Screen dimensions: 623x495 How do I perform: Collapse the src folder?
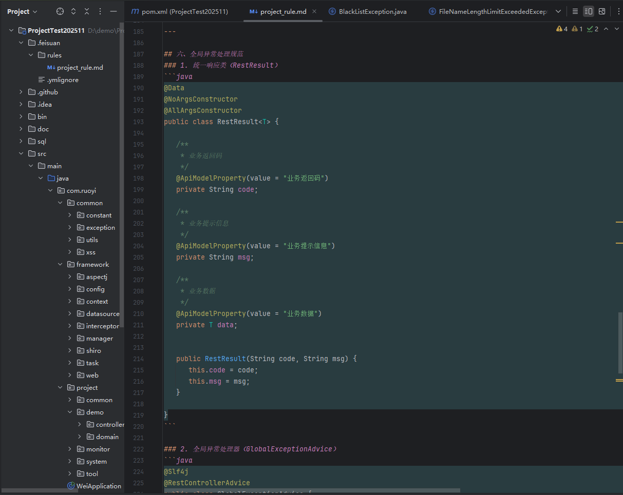[21, 153]
